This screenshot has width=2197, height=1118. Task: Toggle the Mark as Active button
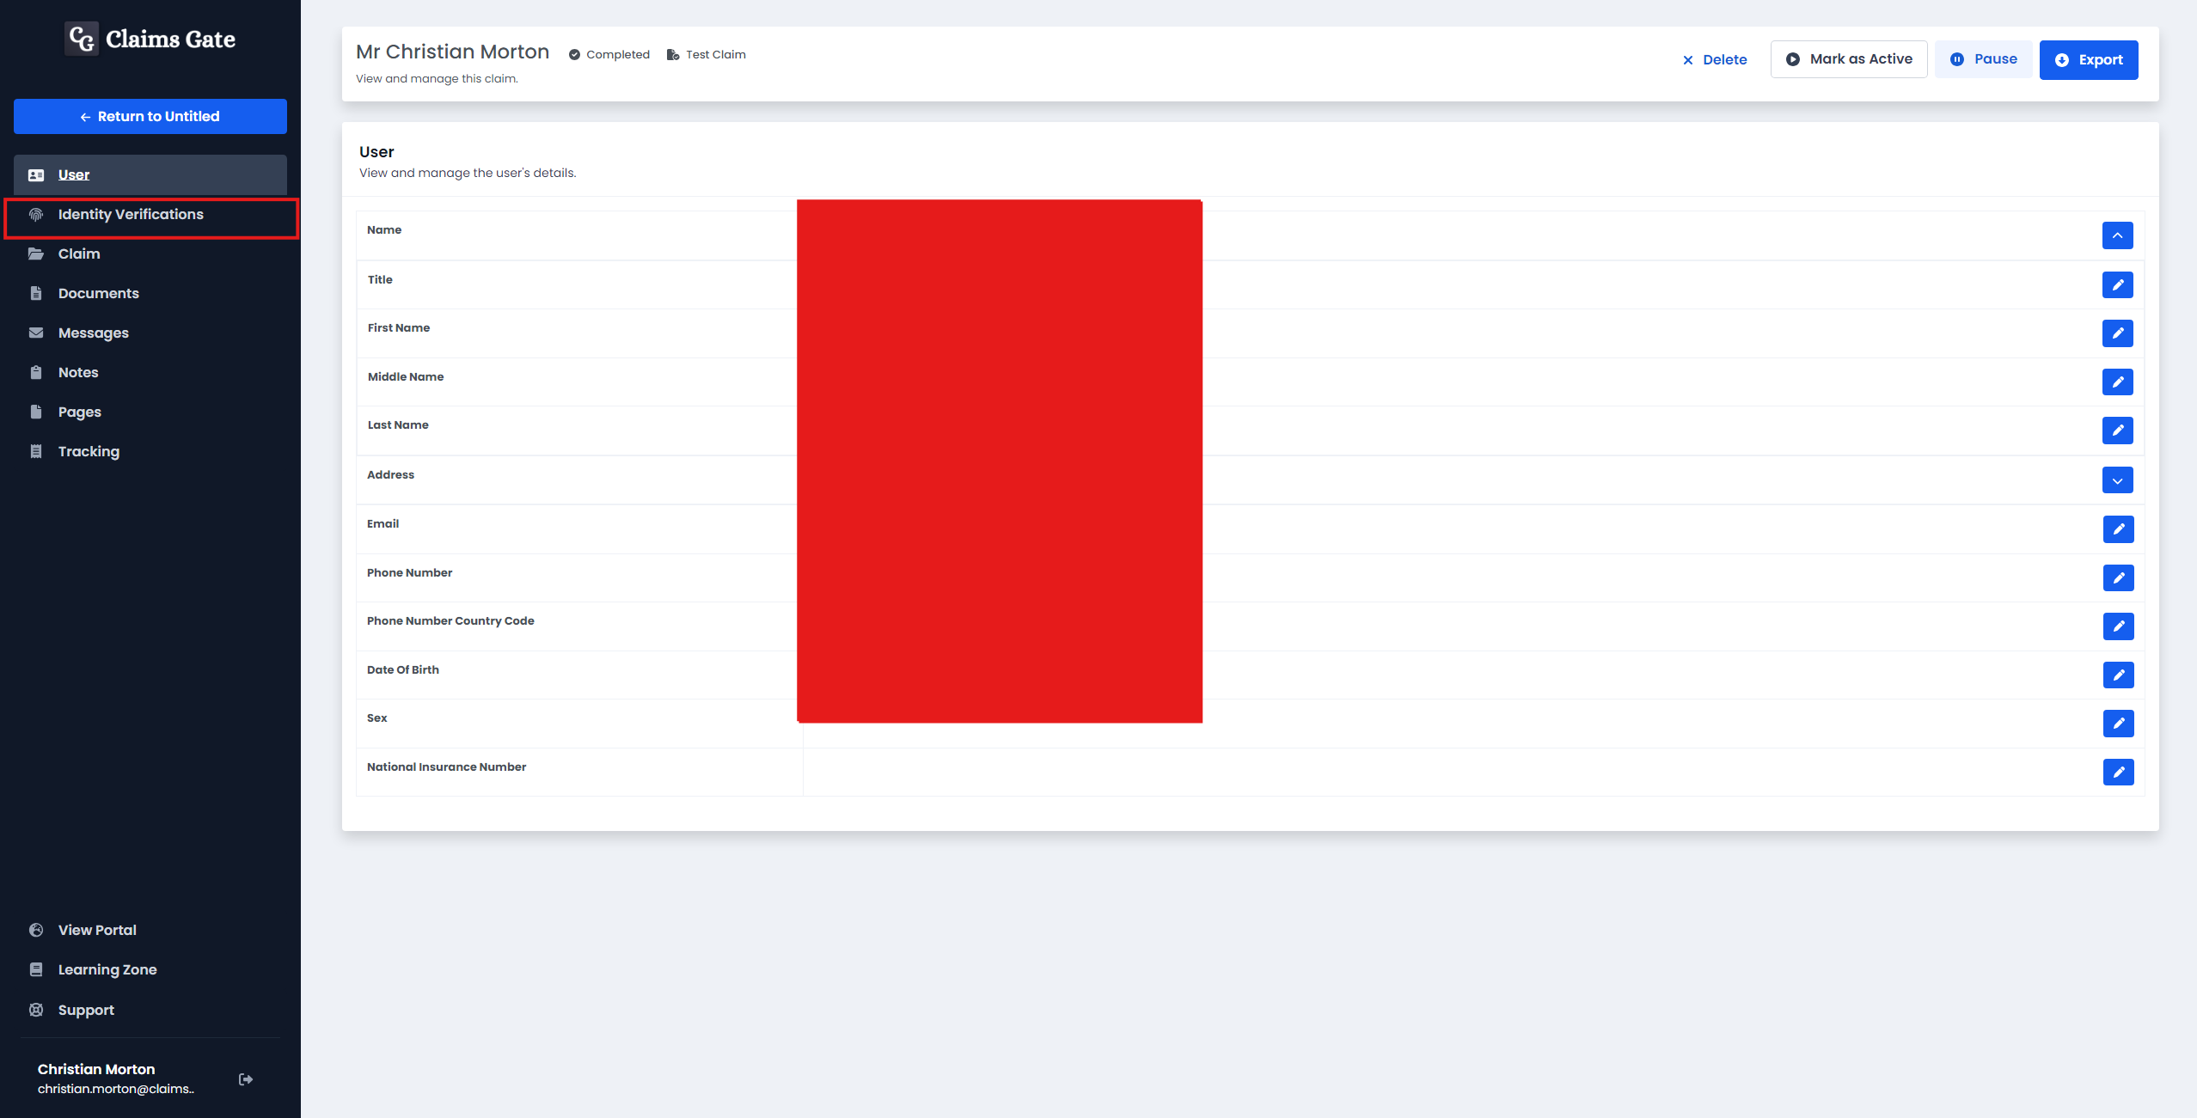[x=1848, y=58]
